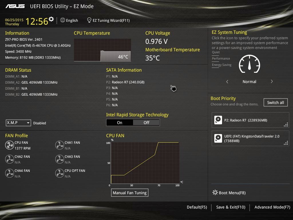The image size is (293, 220).
Task: Click the drag handle on the Radeon R7 boot entry
Action: tap(286, 125)
